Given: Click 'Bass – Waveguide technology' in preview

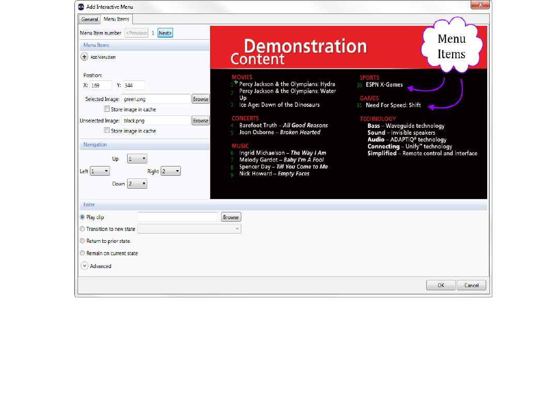Looking at the screenshot, I should pos(406,126).
